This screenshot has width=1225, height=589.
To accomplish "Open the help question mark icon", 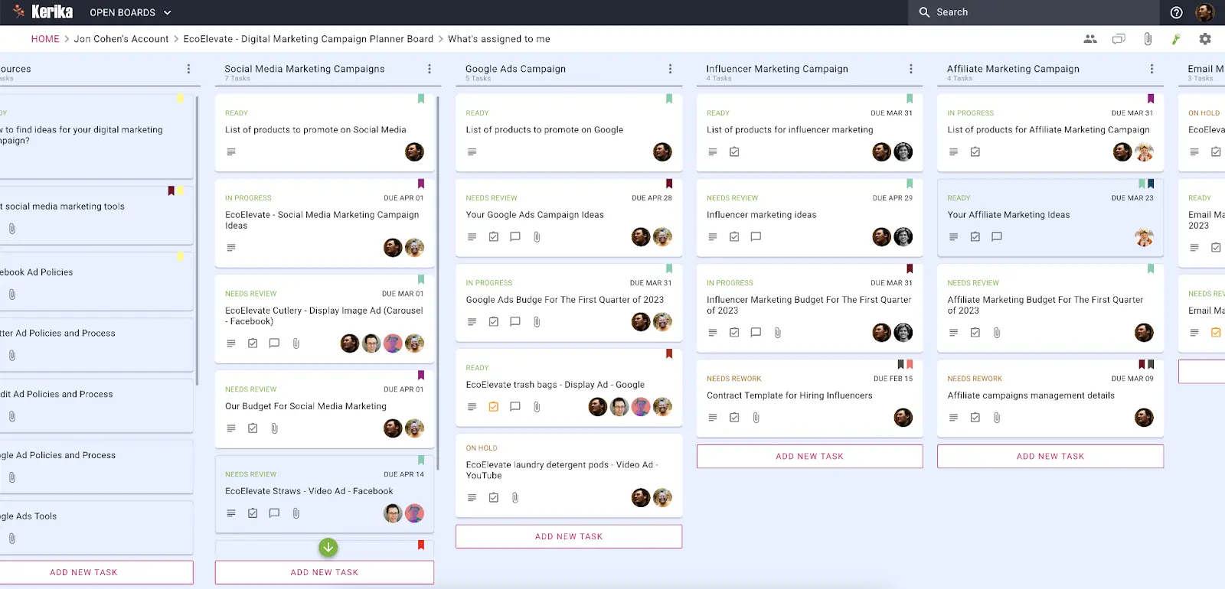I will (1176, 12).
